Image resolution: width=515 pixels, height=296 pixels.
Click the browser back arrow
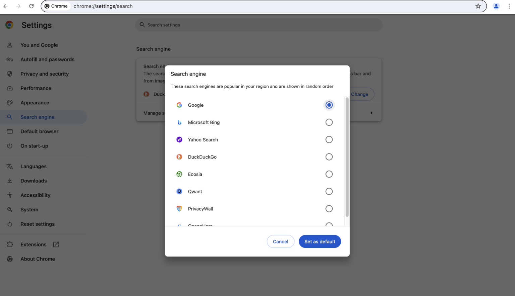pyautogui.click(x=6, y=6)
